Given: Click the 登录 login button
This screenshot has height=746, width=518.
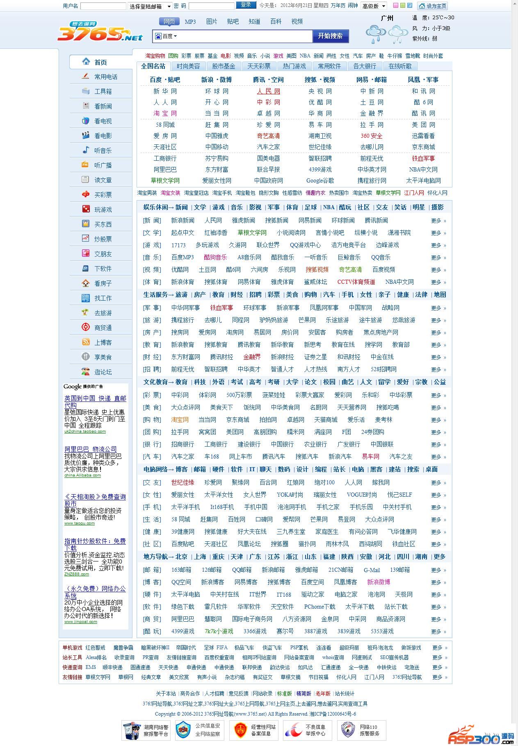Looking at the screenshot, I should click(x=246, y=5).
